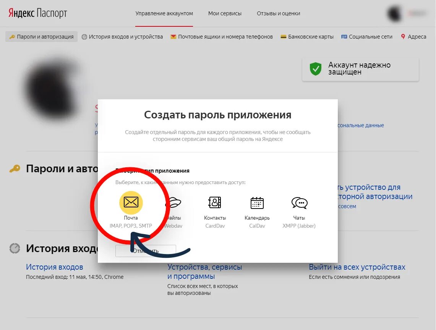Click the Аккаунт надежно защищен banner
This screenshot has width=436, height=330.
pyautogui.click(x=360, y=69)
